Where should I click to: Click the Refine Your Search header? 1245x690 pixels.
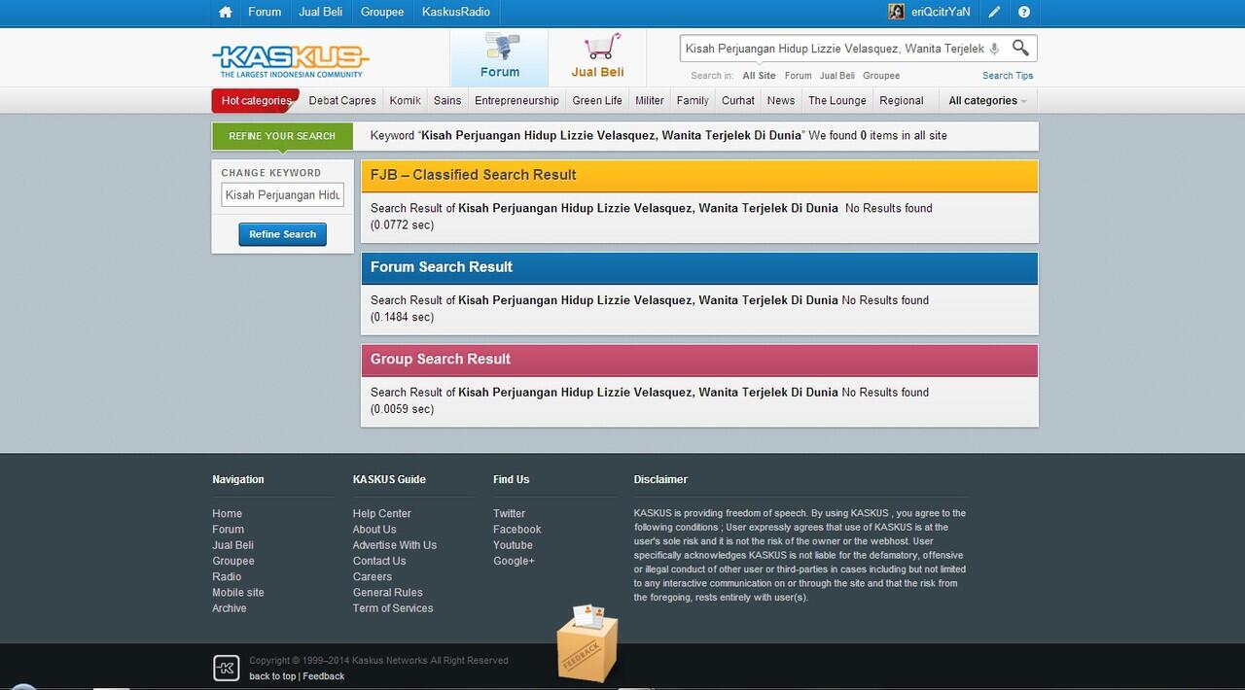[x=282, y=136]
